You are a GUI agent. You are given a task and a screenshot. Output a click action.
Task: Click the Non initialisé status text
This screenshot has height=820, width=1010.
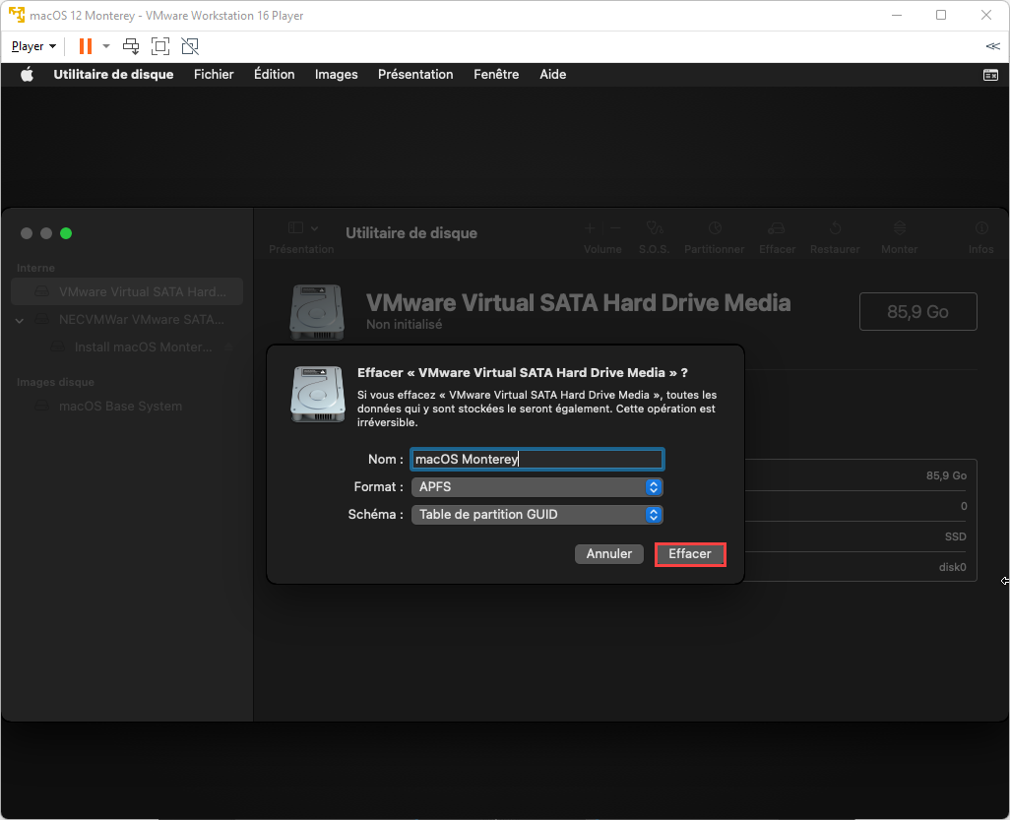pyautogui.click(x=404, y=325)
